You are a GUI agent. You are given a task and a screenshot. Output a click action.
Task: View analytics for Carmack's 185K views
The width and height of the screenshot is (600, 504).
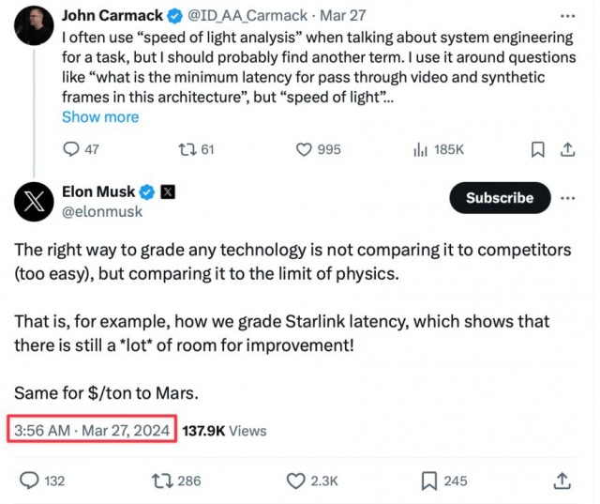[x=421, y=149]
